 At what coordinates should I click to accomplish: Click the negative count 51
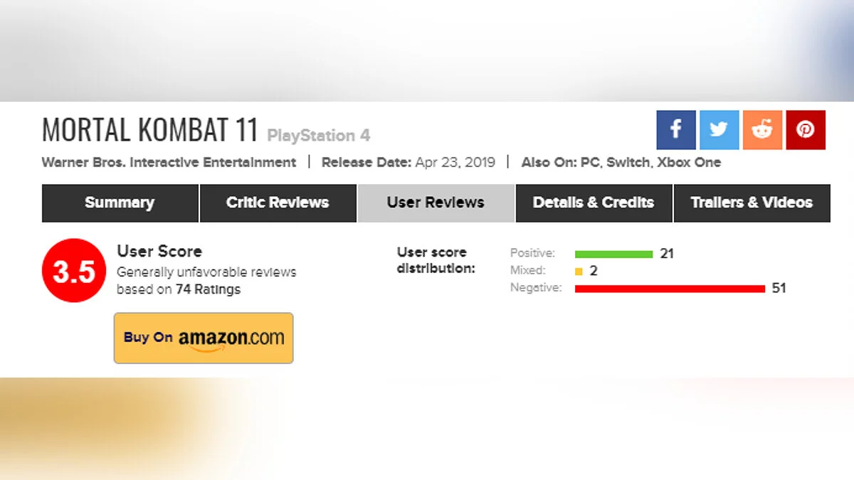tap(779, 288)
